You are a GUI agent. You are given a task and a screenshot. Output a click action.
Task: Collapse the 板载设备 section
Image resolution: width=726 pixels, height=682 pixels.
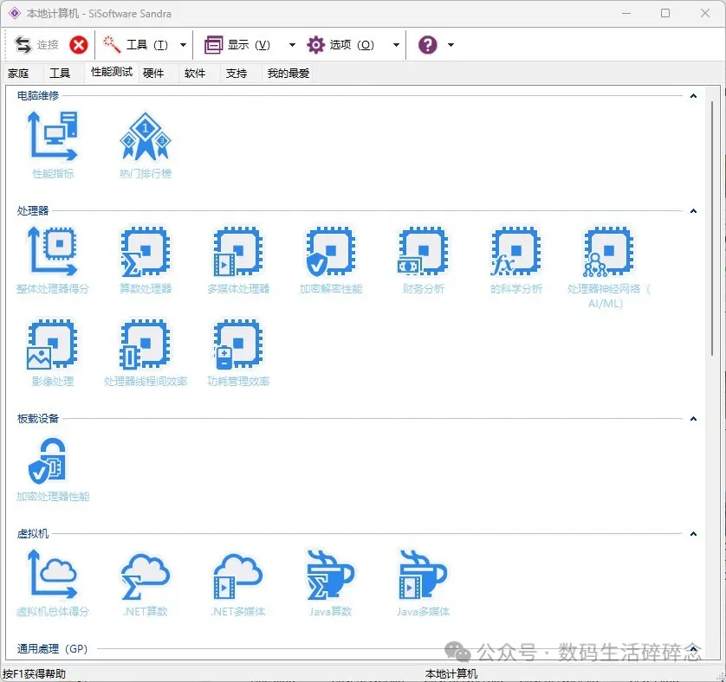point(693,419)
